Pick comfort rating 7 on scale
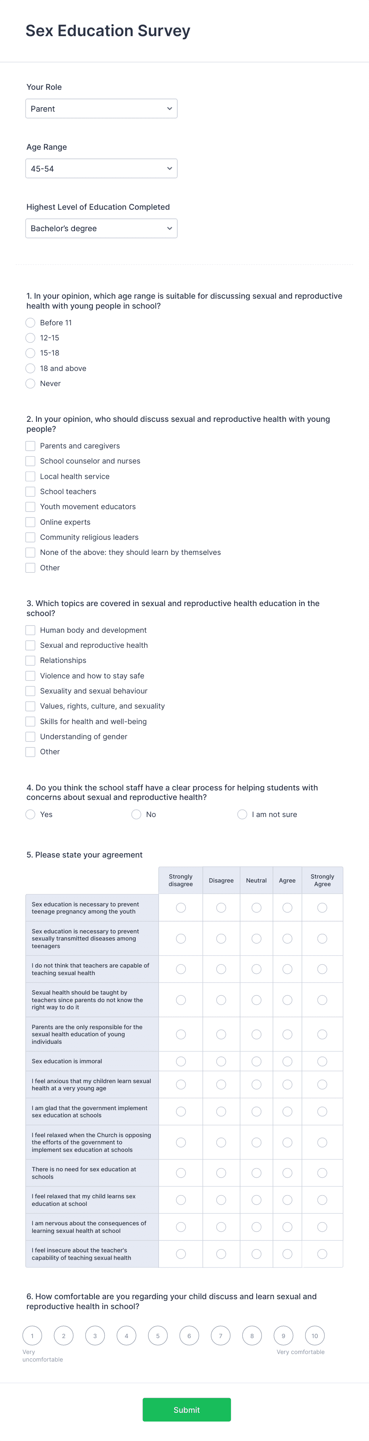The image size is (369, 1441). click(x=220, y=1336)
